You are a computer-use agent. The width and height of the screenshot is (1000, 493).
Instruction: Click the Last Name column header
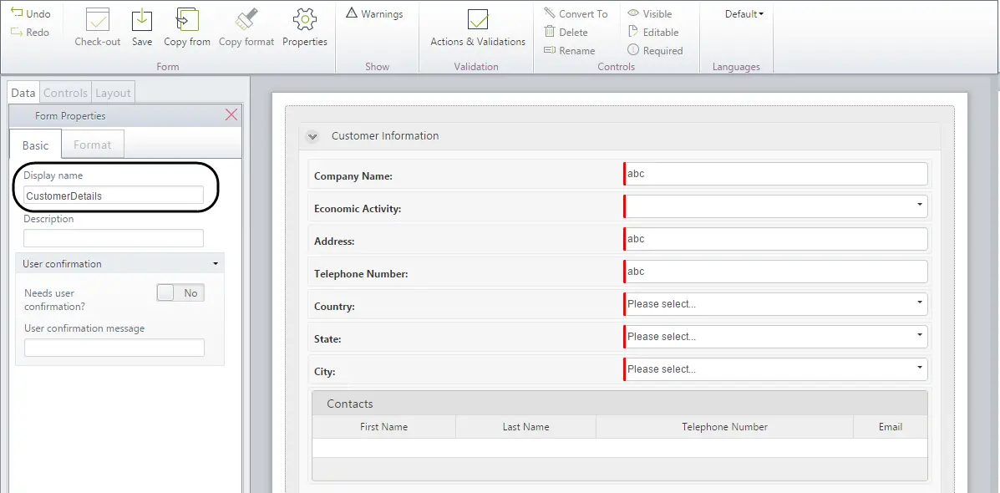click(x=526, y=427)
